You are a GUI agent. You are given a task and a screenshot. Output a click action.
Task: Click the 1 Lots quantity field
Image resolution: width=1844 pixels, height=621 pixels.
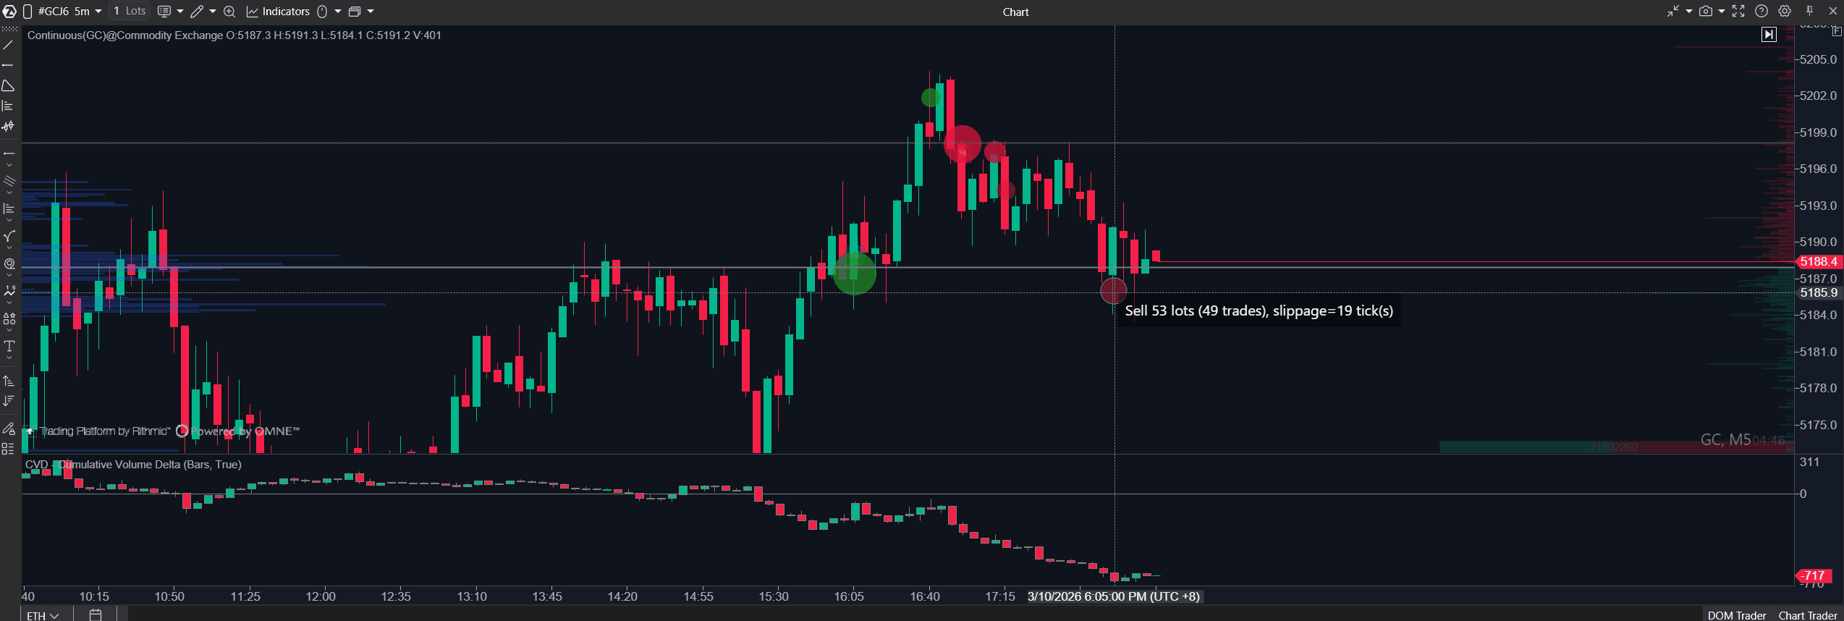point(130,12)
